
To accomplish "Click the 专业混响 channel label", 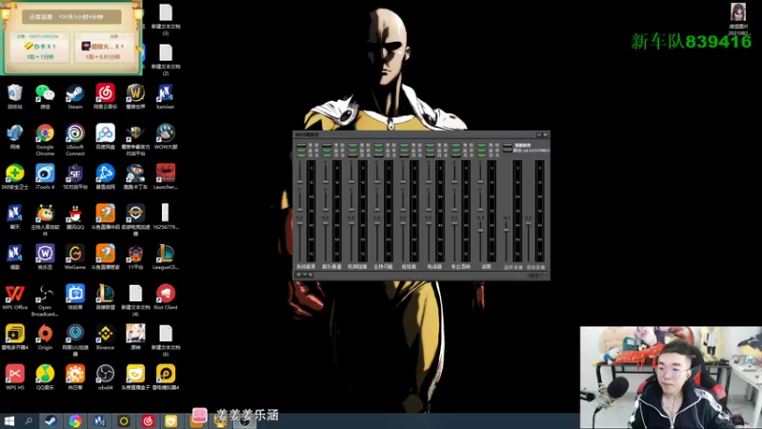I will [460, 267].
